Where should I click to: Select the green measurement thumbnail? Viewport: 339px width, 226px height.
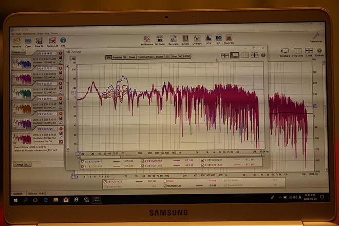point(22,93)
